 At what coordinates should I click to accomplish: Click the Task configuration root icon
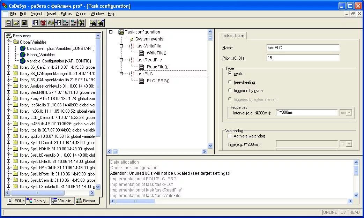point(121,32)
